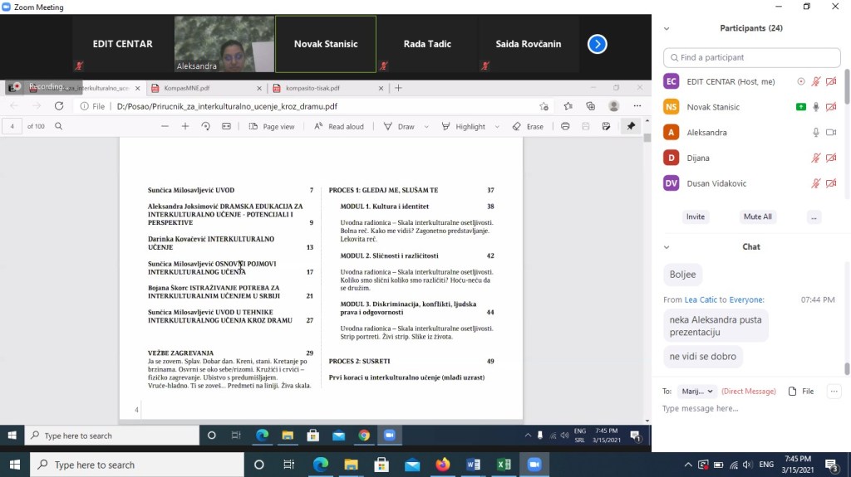Open Excel from the Windows taskbar
Image resolution: width=851 pixels, height=477 pixels.
(503, 465)
